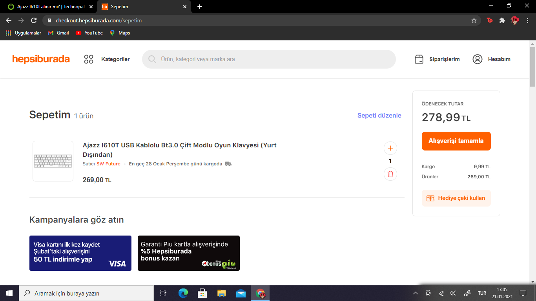
Task: Click the page vertical scrollbar thumb
Action: pos(532,67)
